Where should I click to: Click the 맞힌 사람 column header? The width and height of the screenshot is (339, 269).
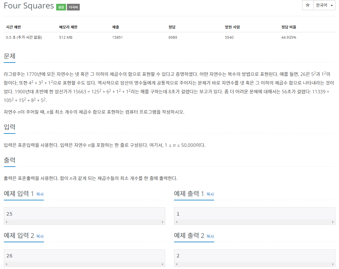(x=232, y=27)
